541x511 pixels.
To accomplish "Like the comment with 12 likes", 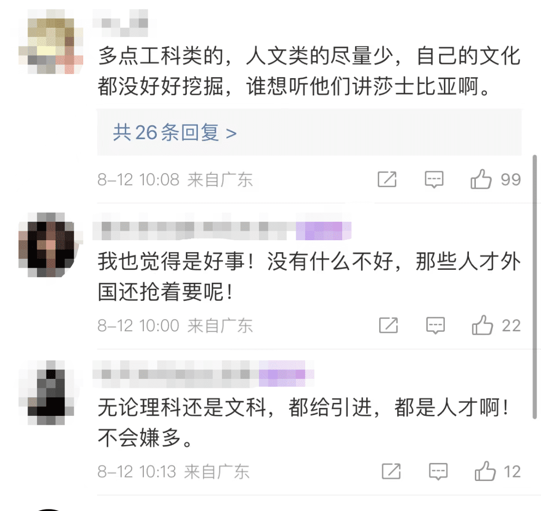I will (485, 471).
